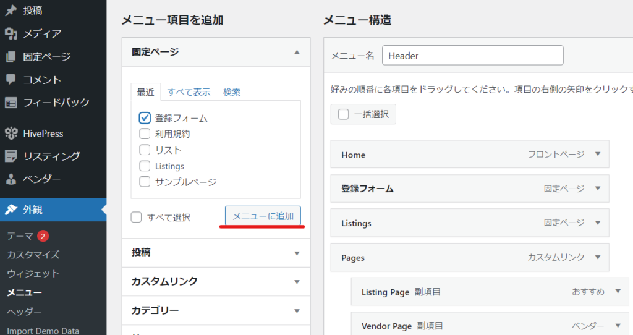Click the メニュー名 input field

[x=472, y=56]
